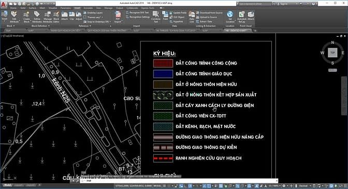Screen dimensions: 348x189
Task: Click Recognize SHX Text
Action: 137,12
